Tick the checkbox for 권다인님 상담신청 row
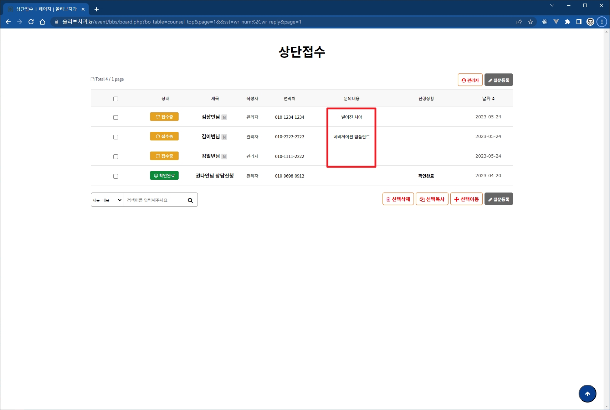 pyautogui.click(x=116, y=176)
